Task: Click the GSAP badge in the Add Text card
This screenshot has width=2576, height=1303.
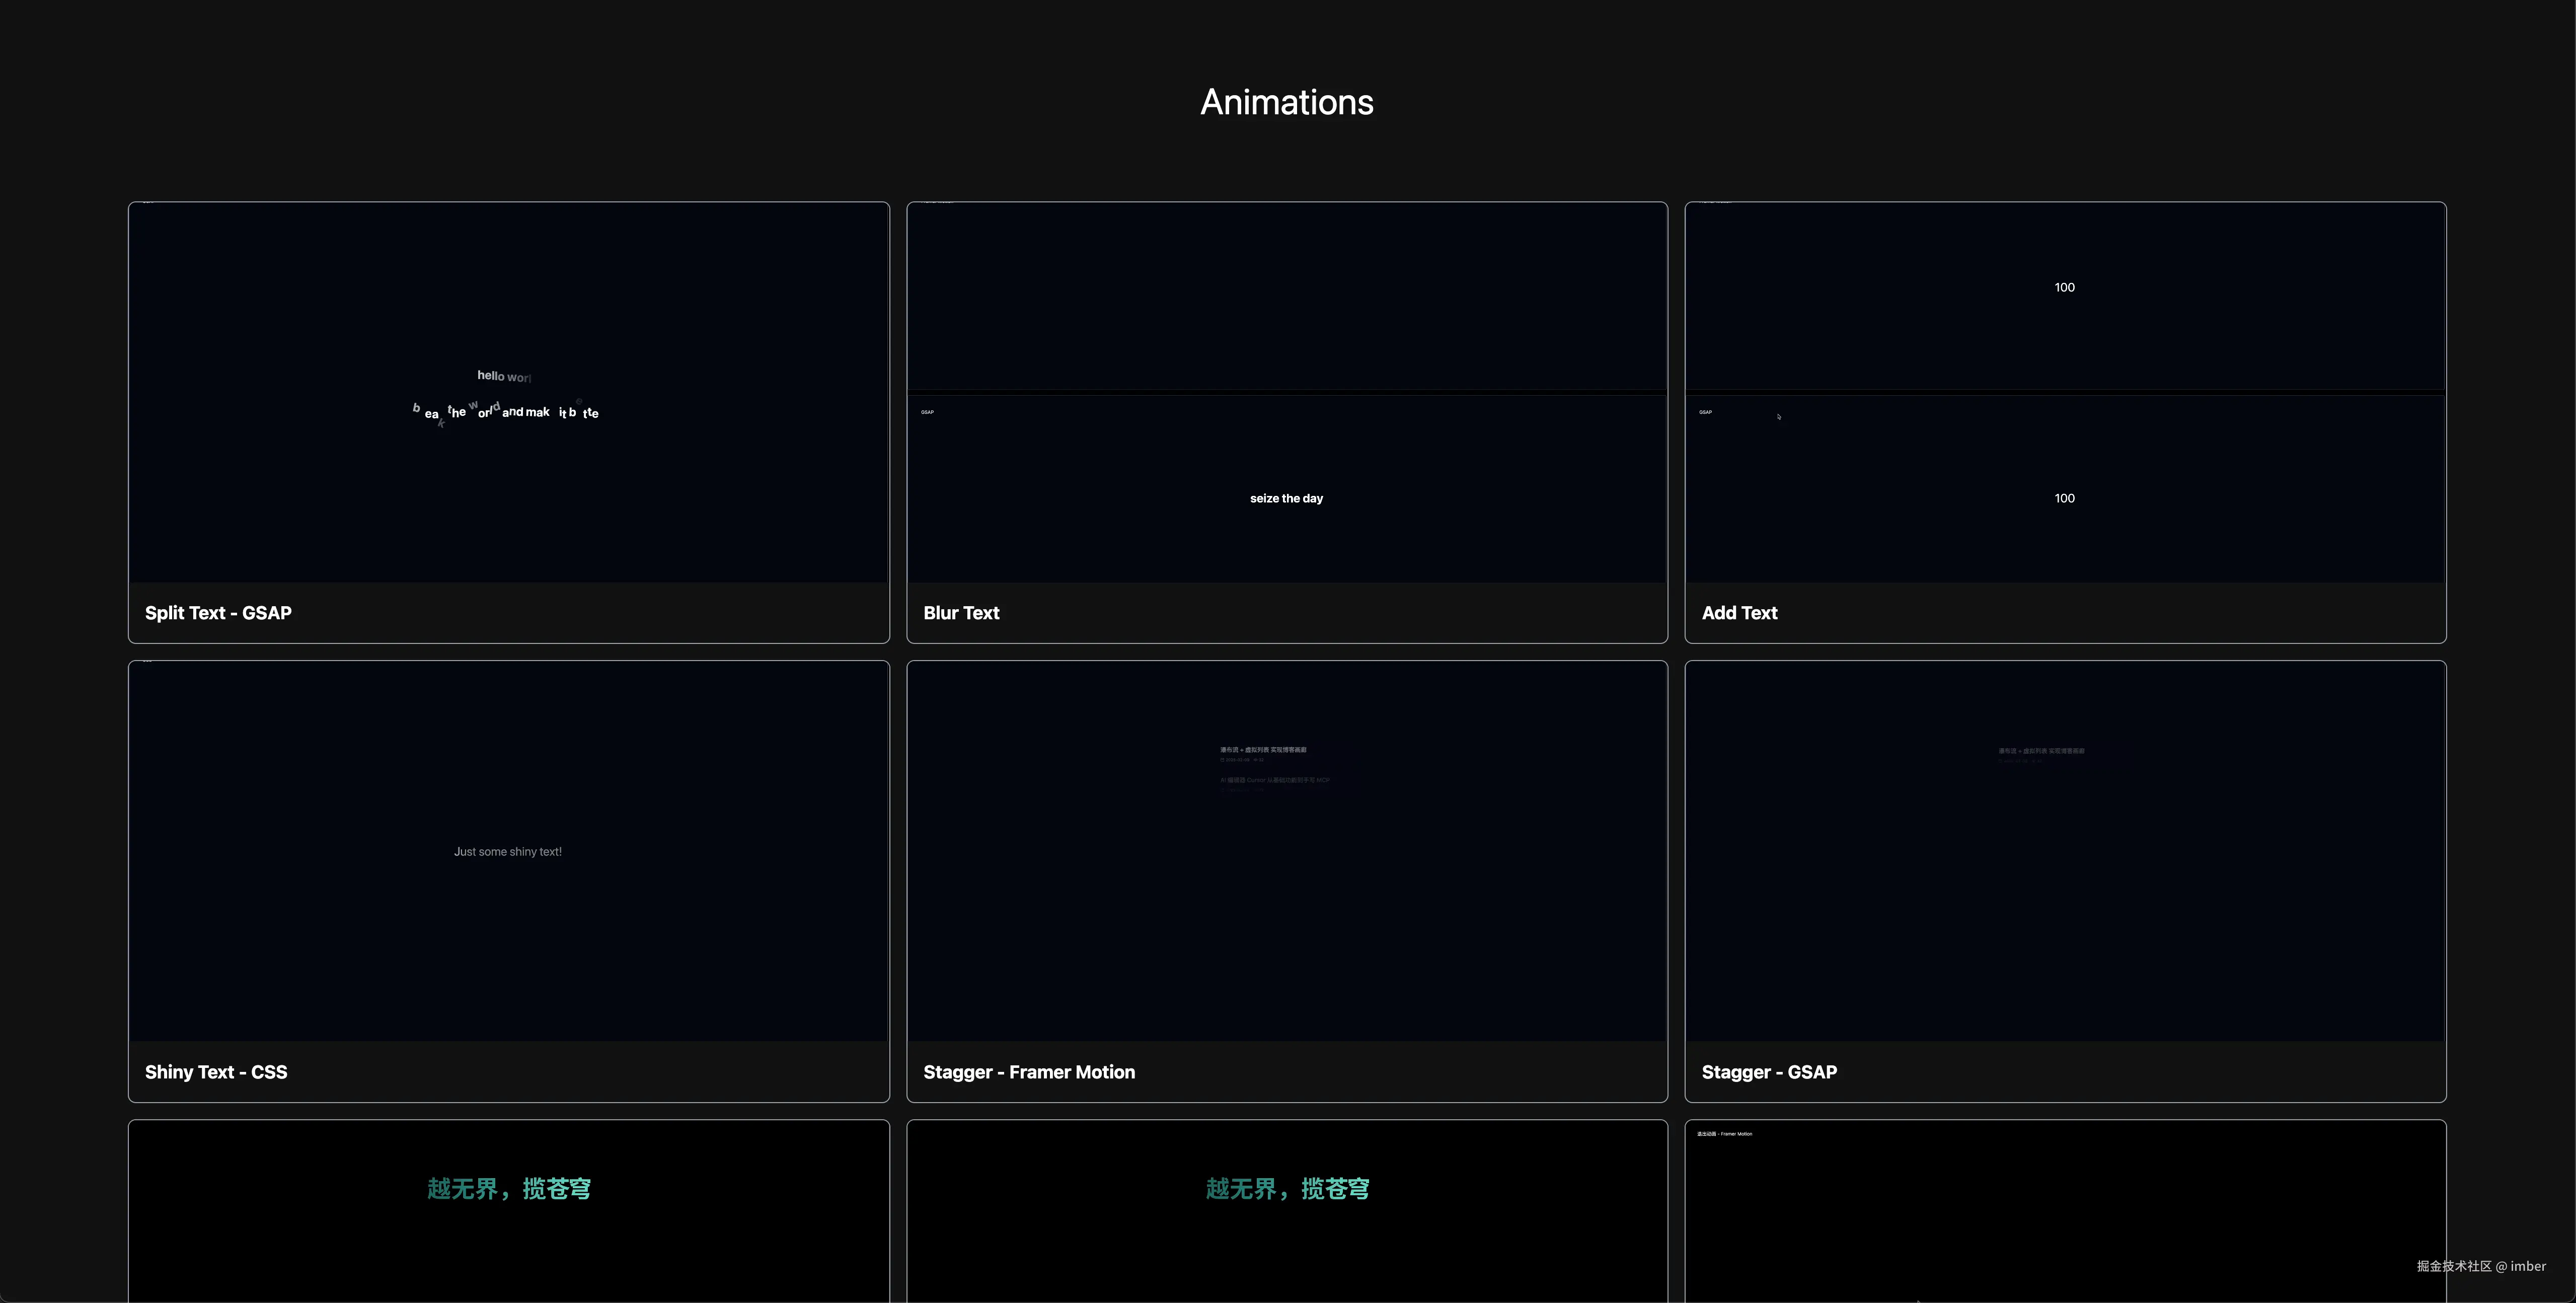Action: (1705, 412)
